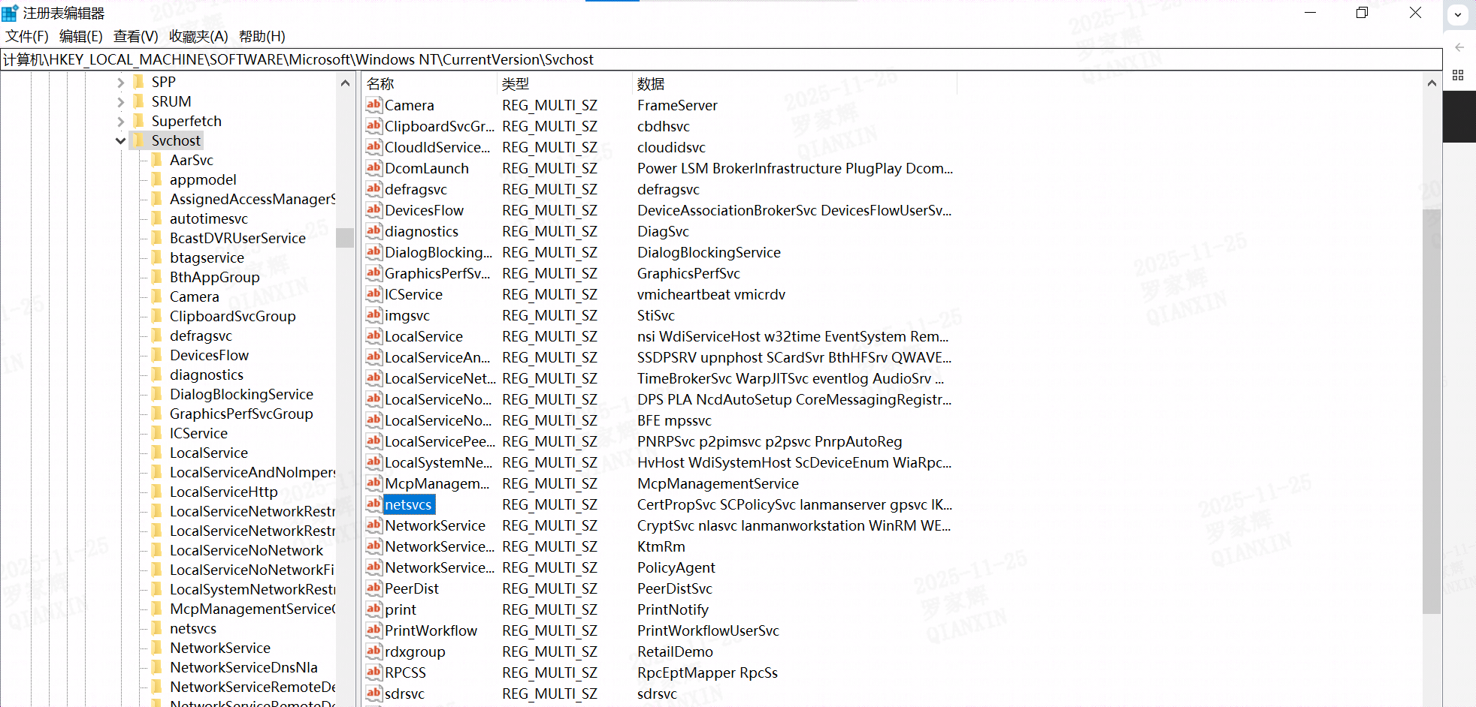Select the CloudIdService value name

tap(437, 147)
